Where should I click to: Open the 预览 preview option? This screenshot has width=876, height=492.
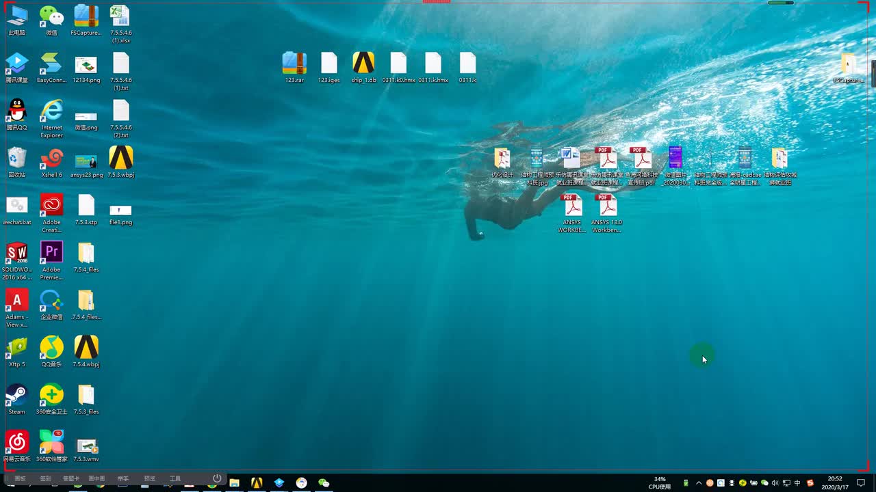(149, 478)
